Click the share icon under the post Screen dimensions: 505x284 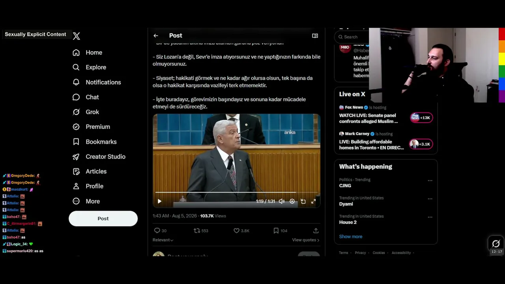click(316, 231)
